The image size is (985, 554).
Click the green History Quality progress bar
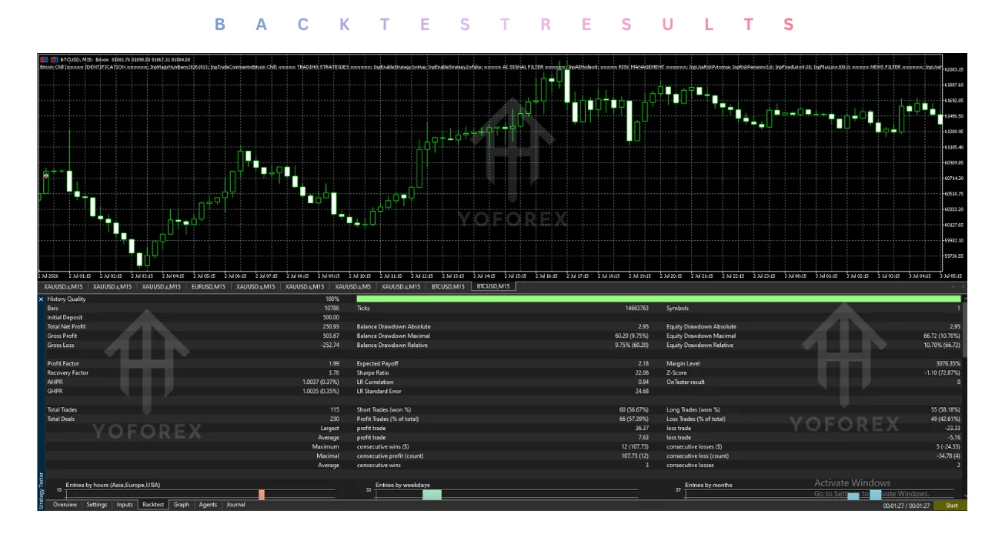pyautogui.click(x=659, y=299)
